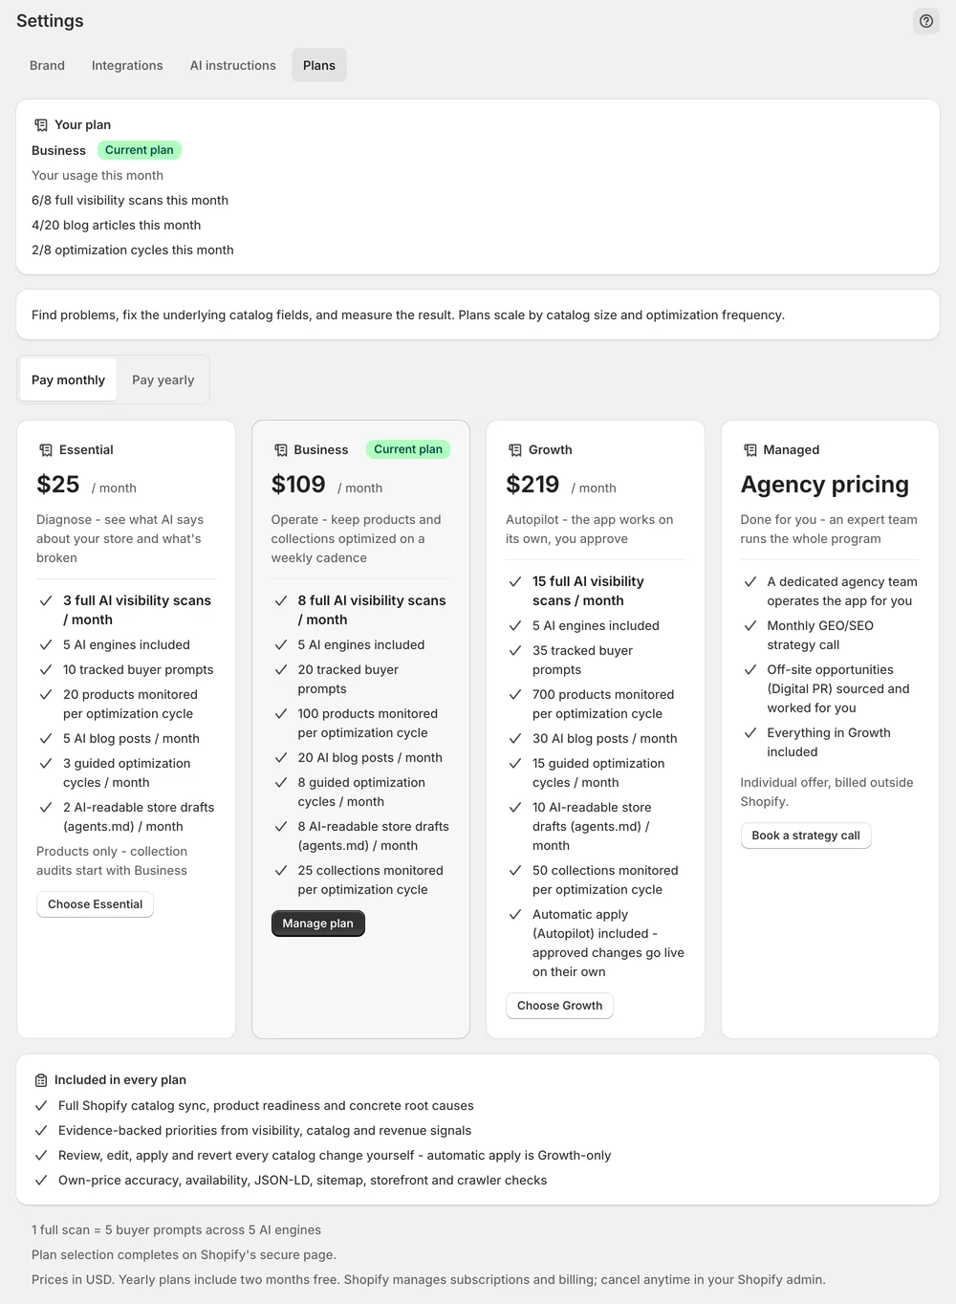The height and width of the screenshot is (1304, 956).
Task: Click the Managed plan card icon
Action: (750, 450)
